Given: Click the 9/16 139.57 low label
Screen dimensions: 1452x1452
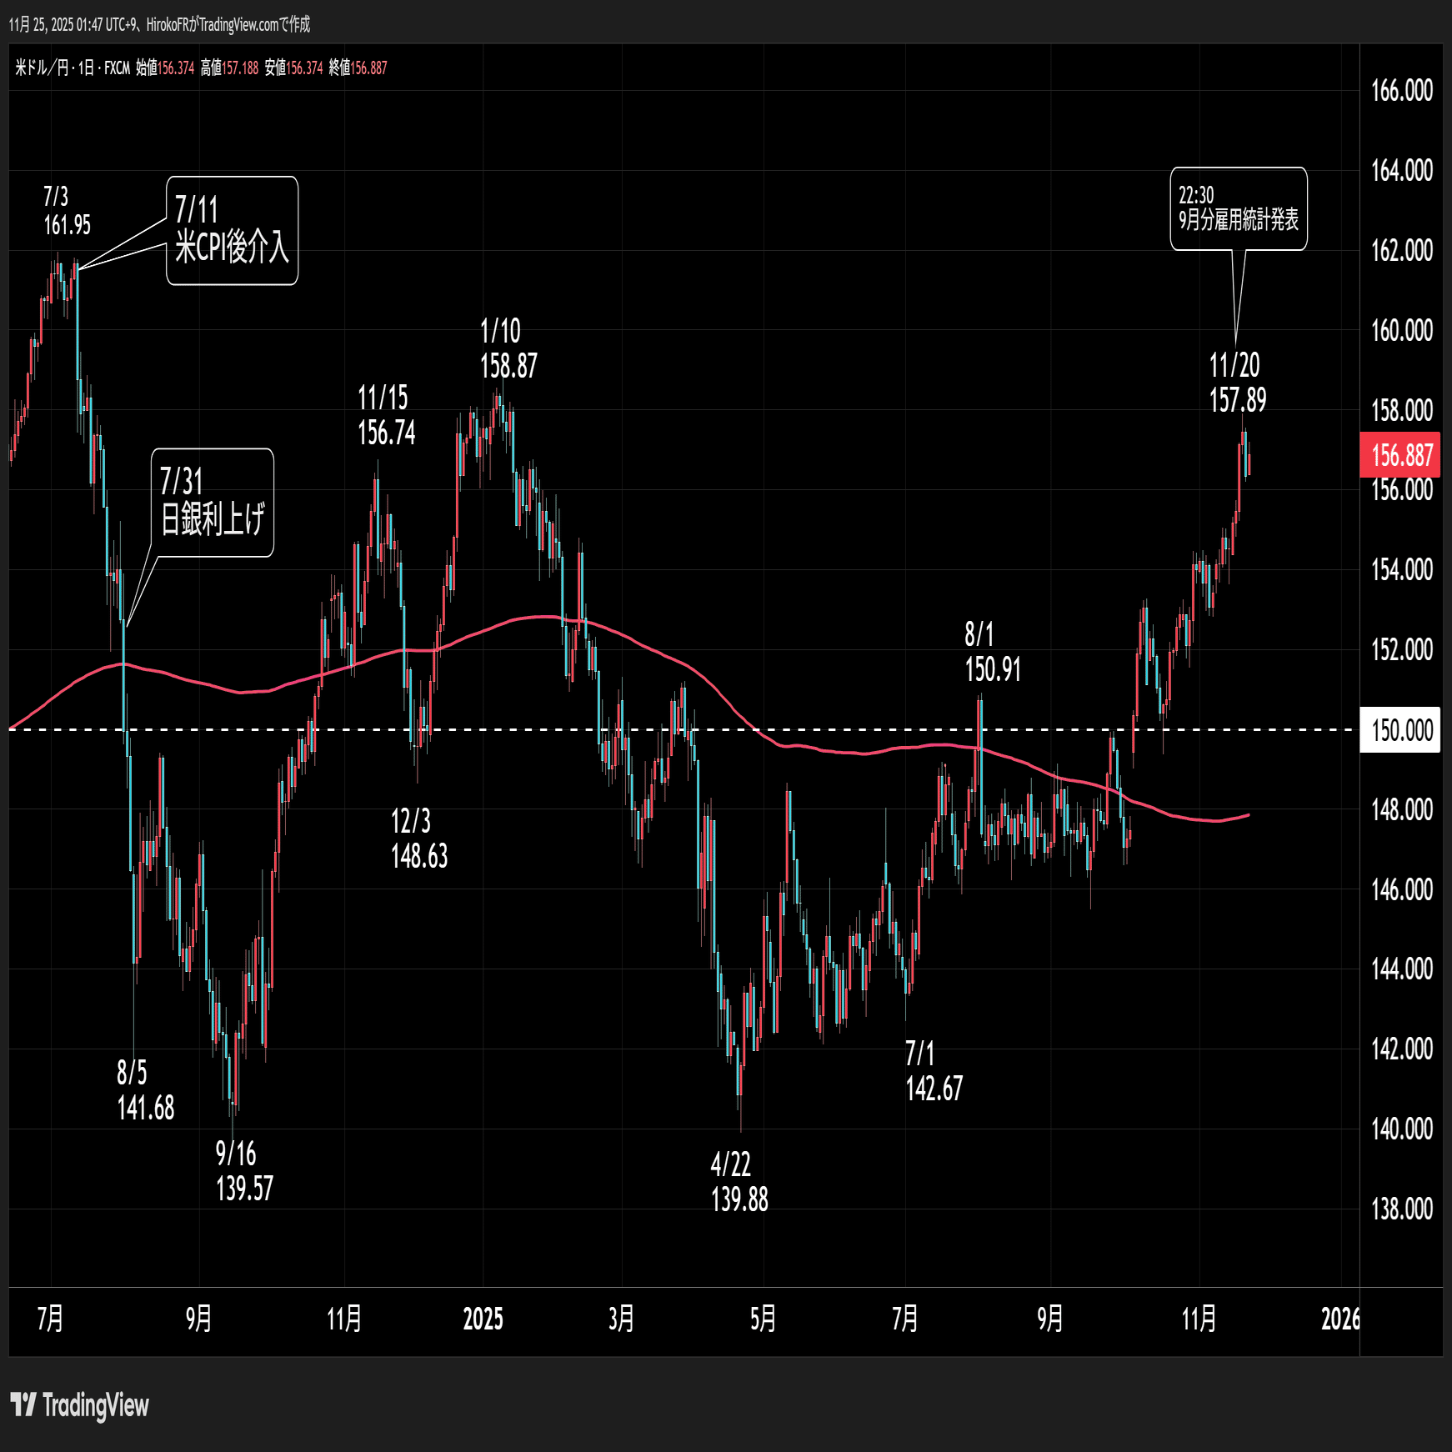Looking at the screenshot, I should click(244, 1171).
